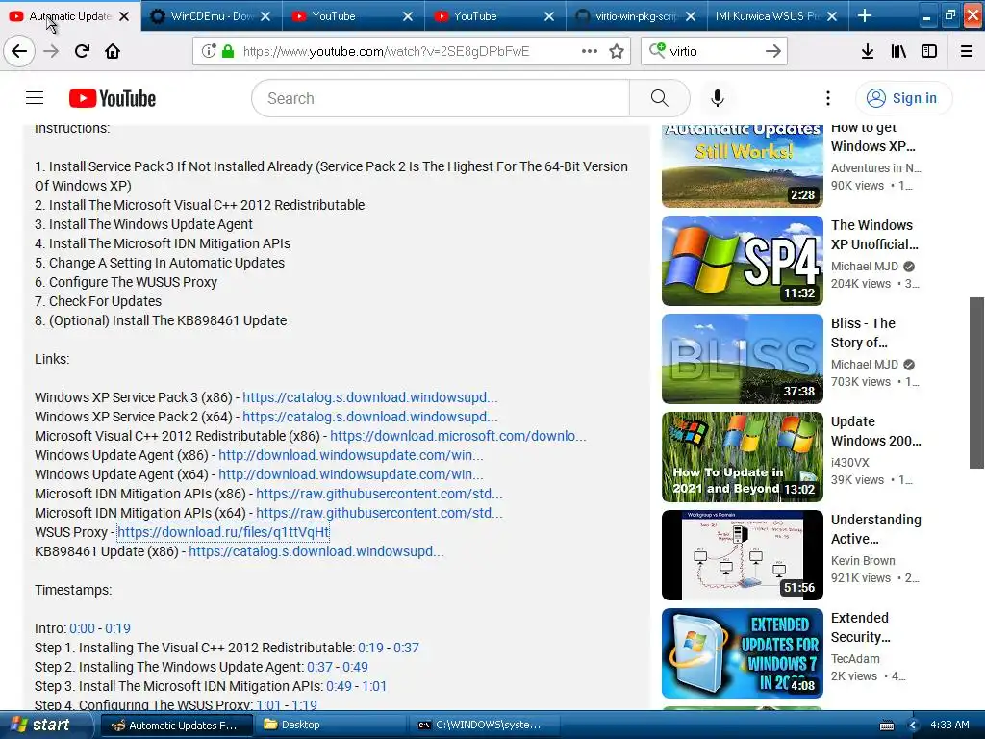Switch to C:\WINDOWS\system command prompt taskbar item
The width and height of the screenshot is (985, 739).
(484, 726)
